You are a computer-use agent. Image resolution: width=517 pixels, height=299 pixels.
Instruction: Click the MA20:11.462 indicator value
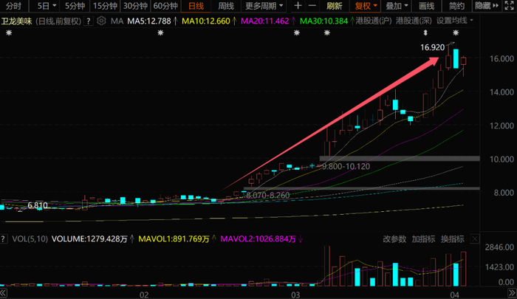264,21
